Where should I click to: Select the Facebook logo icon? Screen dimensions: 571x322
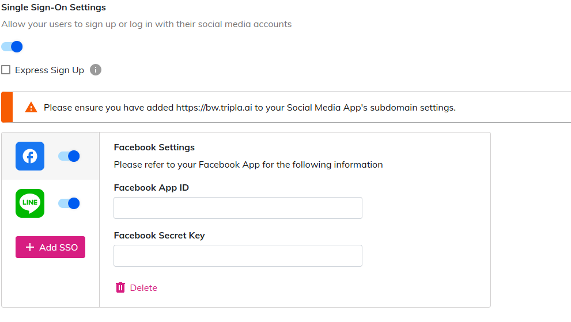(30, 156)
